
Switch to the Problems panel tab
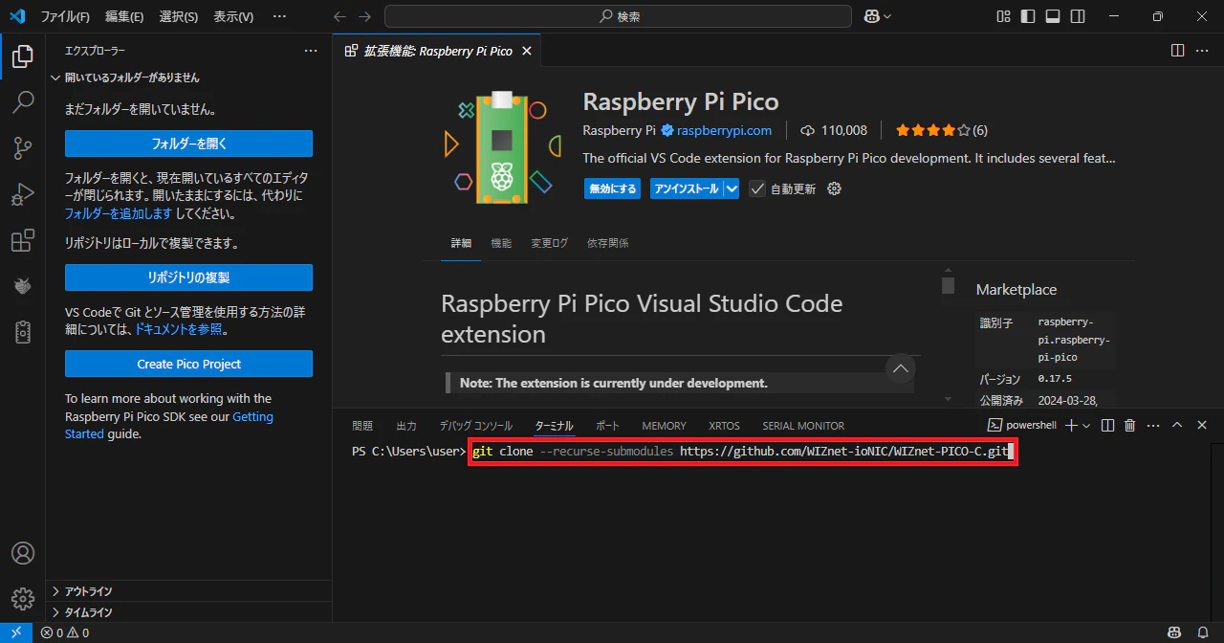362,426
